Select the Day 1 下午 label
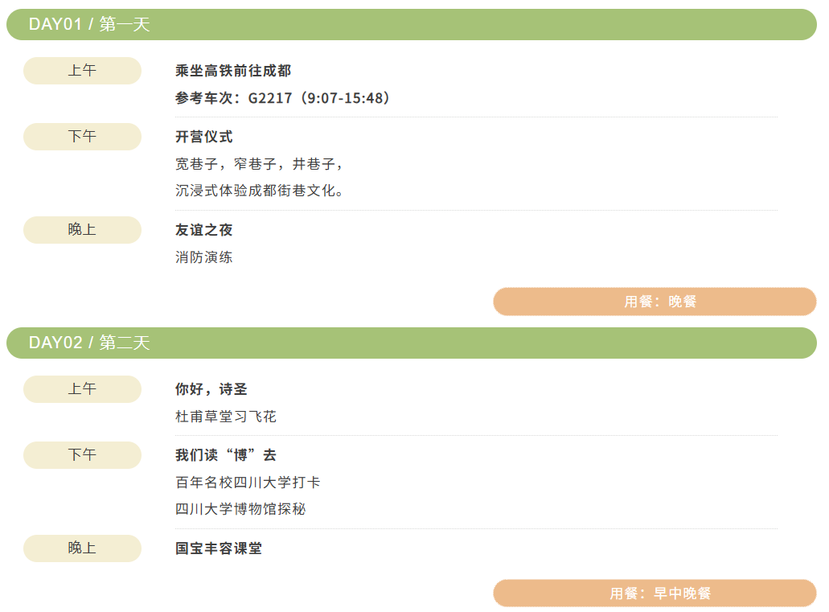The width and height of the screenshot is (829, 612). 82,137
